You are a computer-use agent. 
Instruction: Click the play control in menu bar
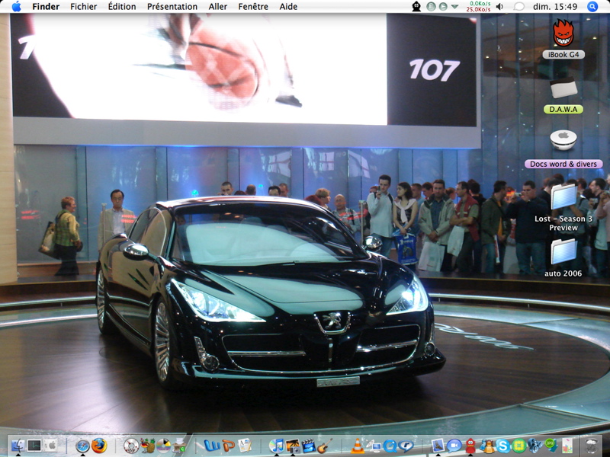(x=443, y=6)
